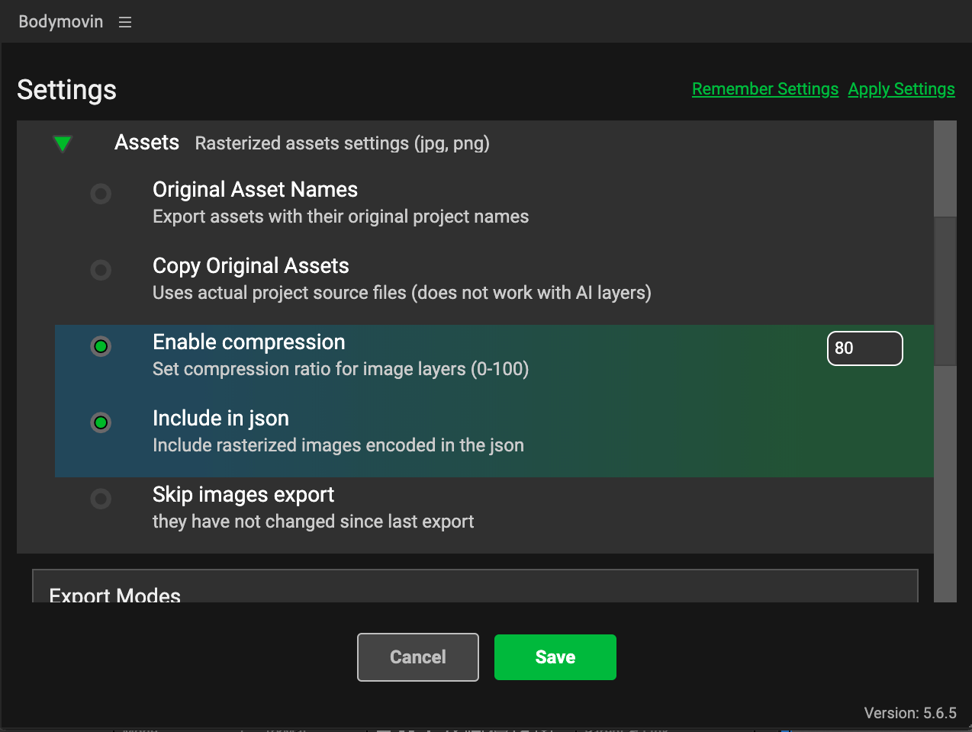Click the Export Modes section header
The height and width of the screenshot is (732, 972).
115,595
